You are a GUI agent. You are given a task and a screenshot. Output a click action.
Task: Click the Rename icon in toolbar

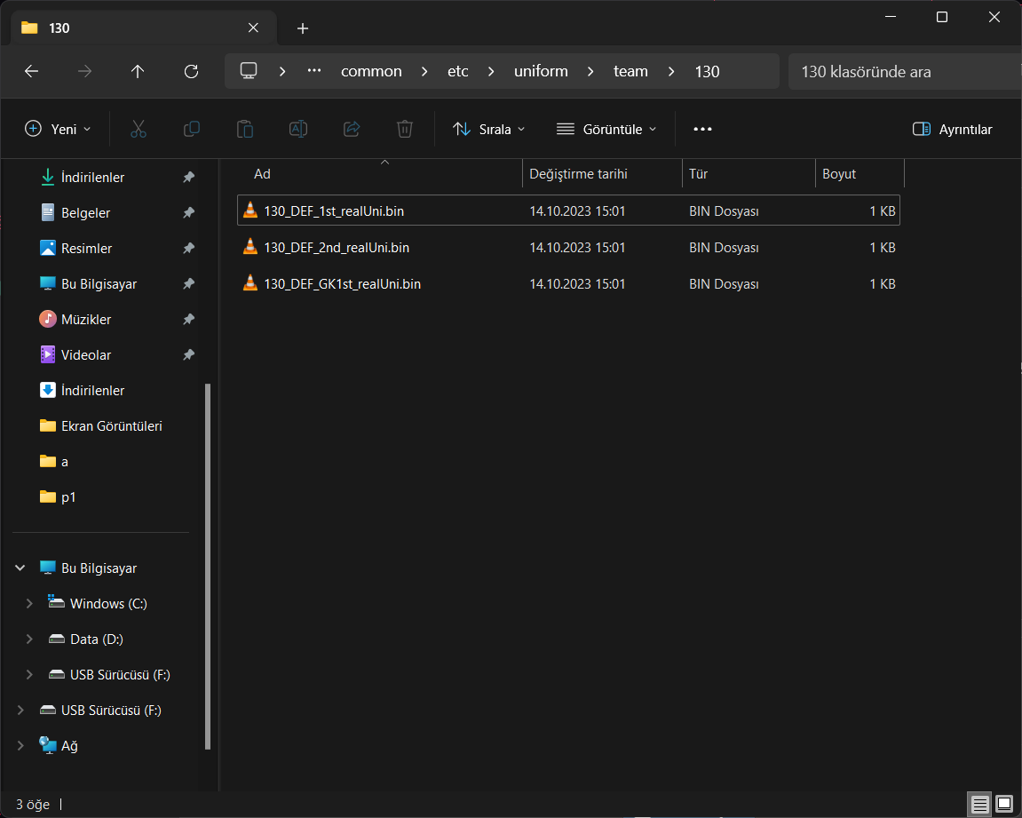point(298,129)
